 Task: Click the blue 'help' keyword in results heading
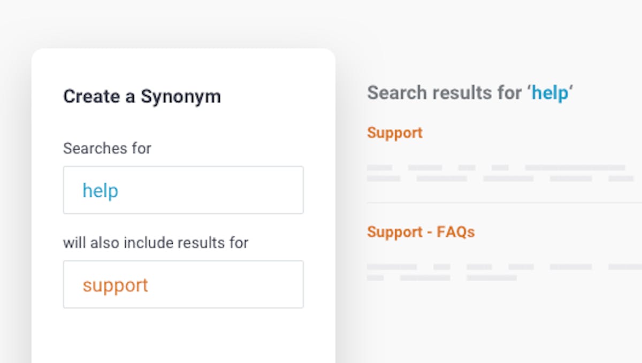[x=550, y=93]
